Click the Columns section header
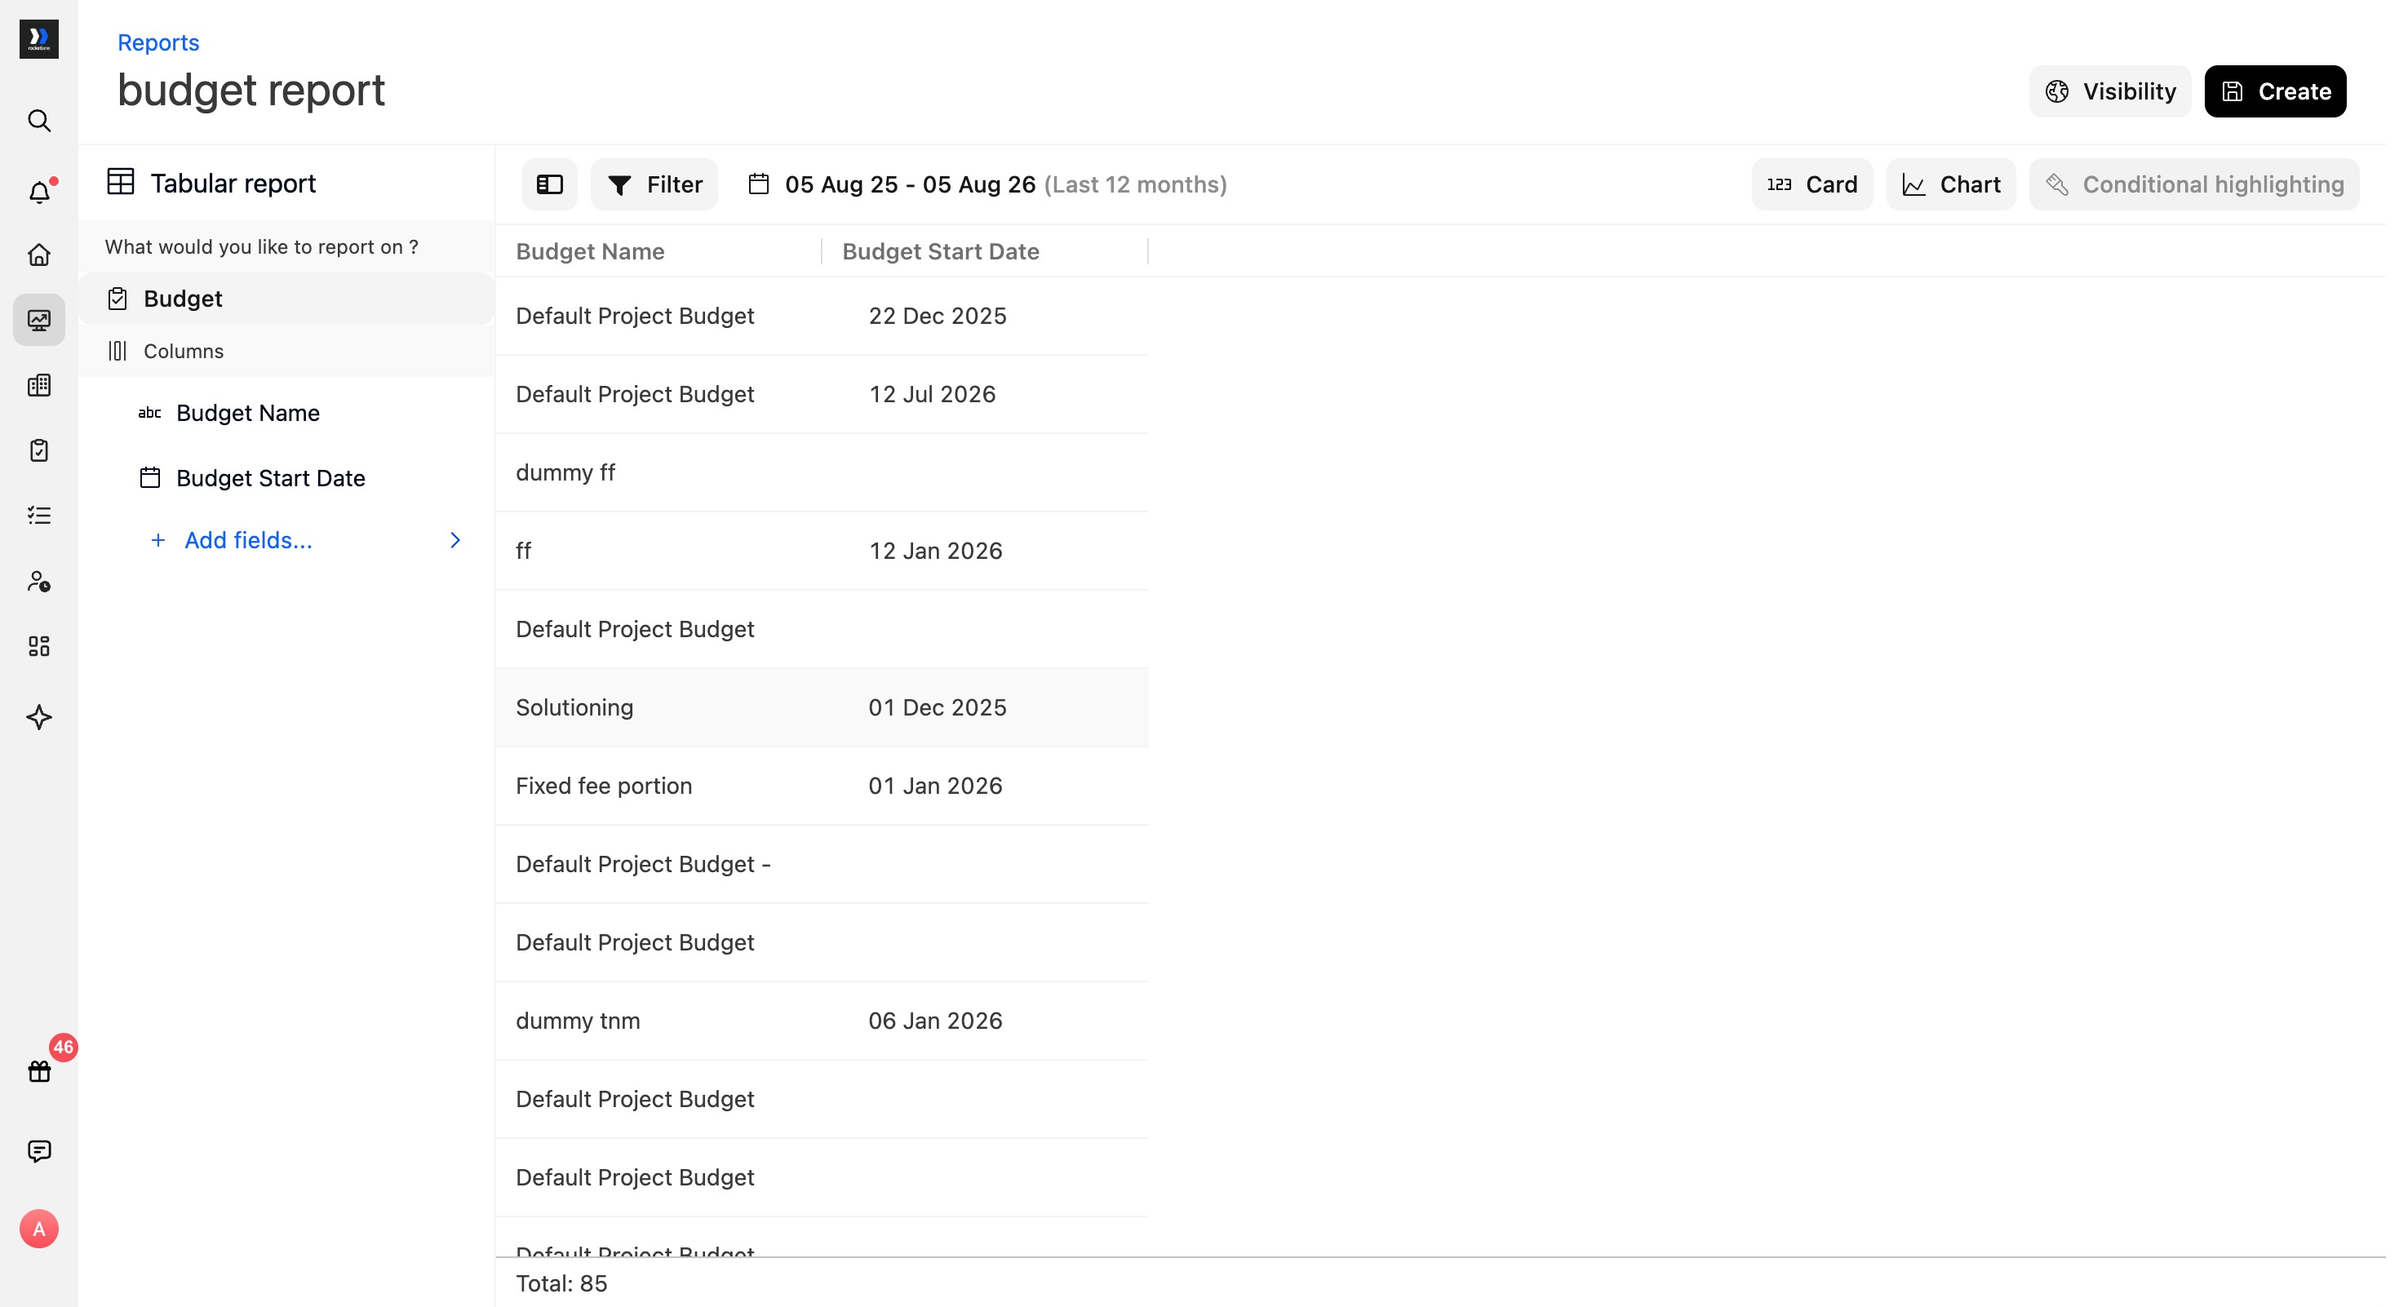The width and height of the screenshot is (2399, 1307). coord(287,351)
